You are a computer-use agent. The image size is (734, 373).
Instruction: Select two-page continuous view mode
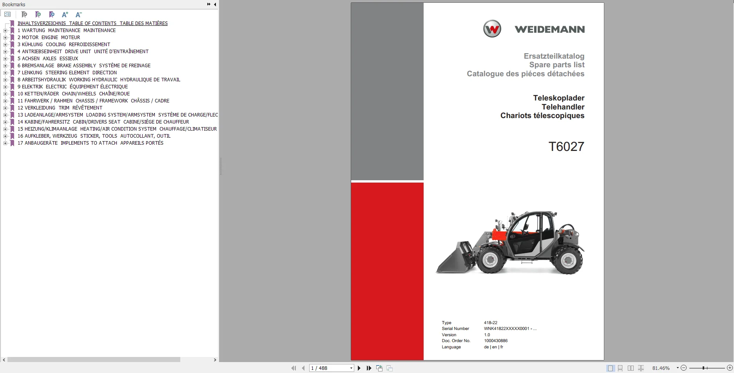[641, 368]
